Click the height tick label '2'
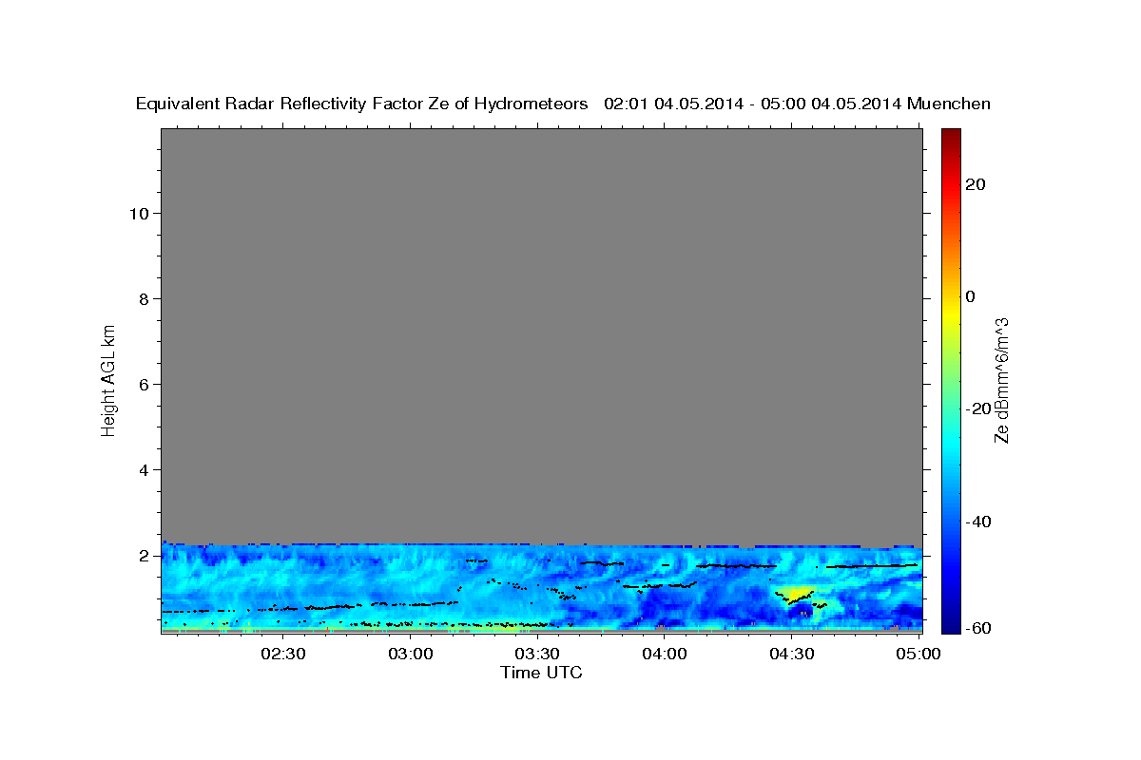 144,555
